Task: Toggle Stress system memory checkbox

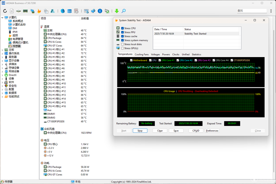Action: [122, 40]
